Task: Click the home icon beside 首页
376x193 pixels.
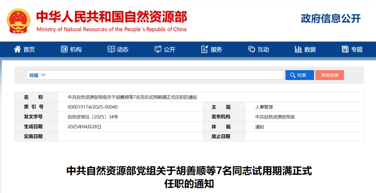Action: pos(17,49)
